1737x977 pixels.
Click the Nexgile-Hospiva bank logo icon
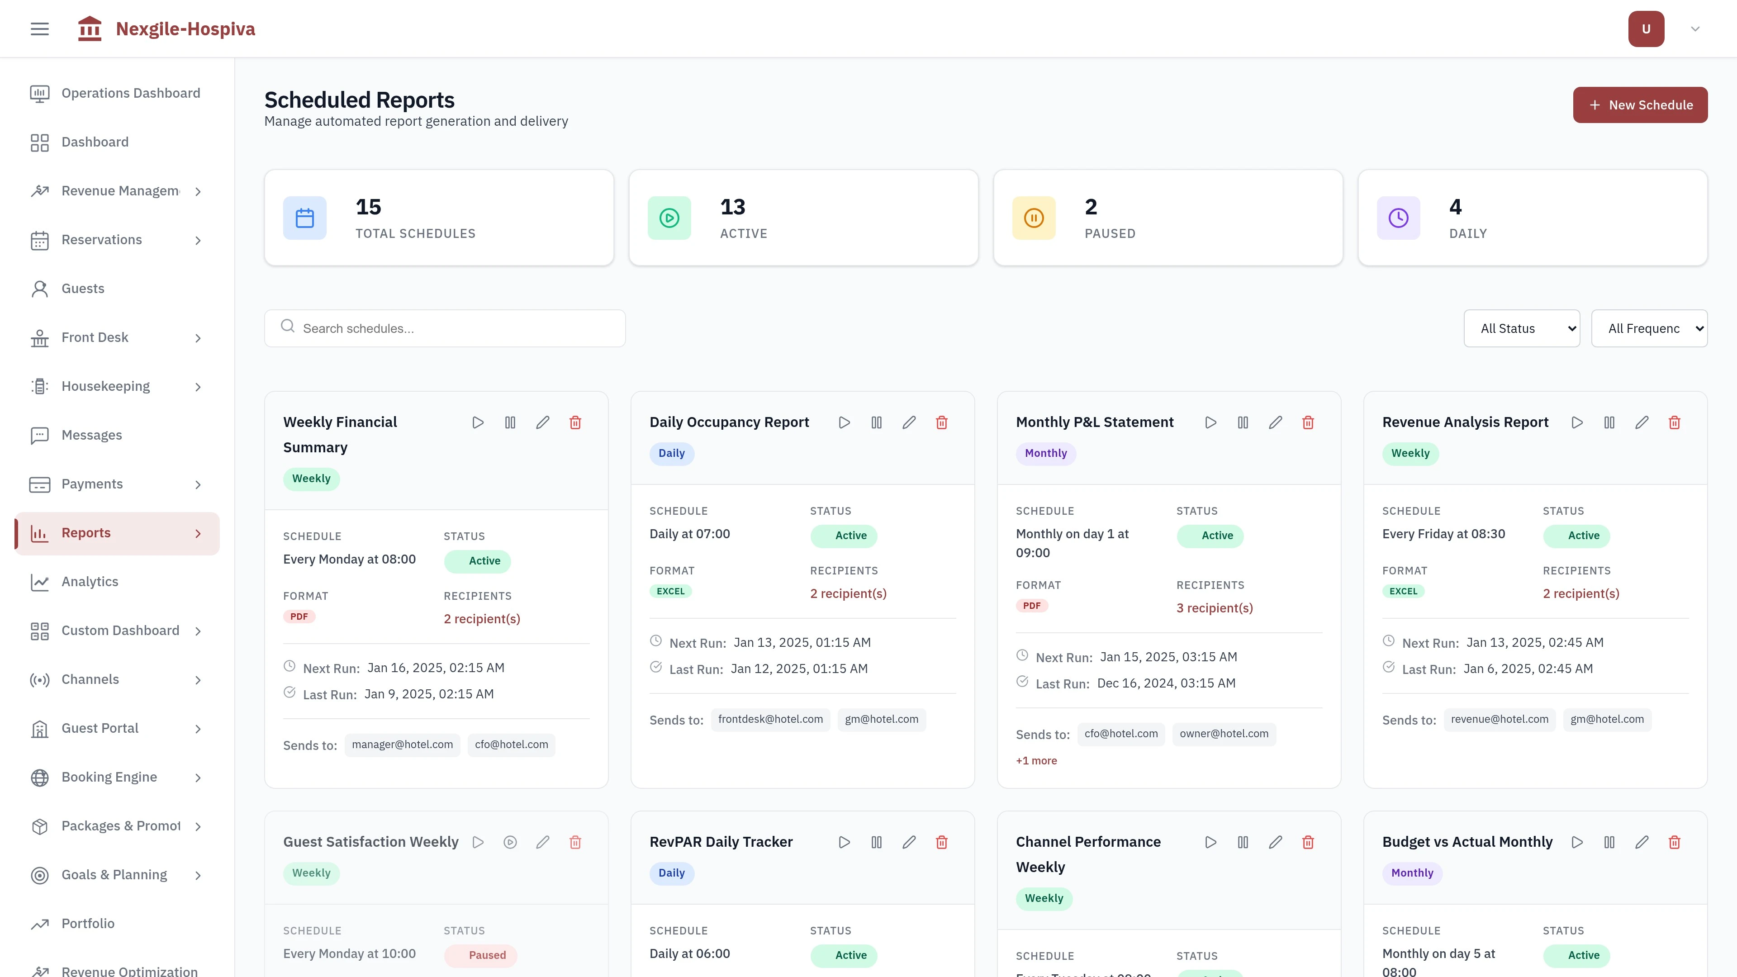90,28
